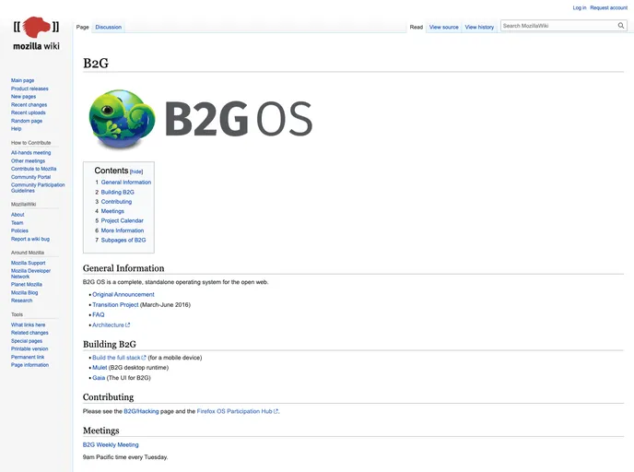Open the View history tab

tap(479, 27)
